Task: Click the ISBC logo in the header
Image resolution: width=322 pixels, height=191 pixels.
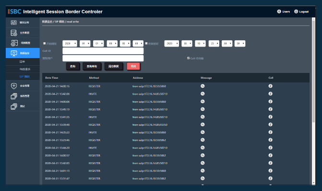Action: [14, 12]
